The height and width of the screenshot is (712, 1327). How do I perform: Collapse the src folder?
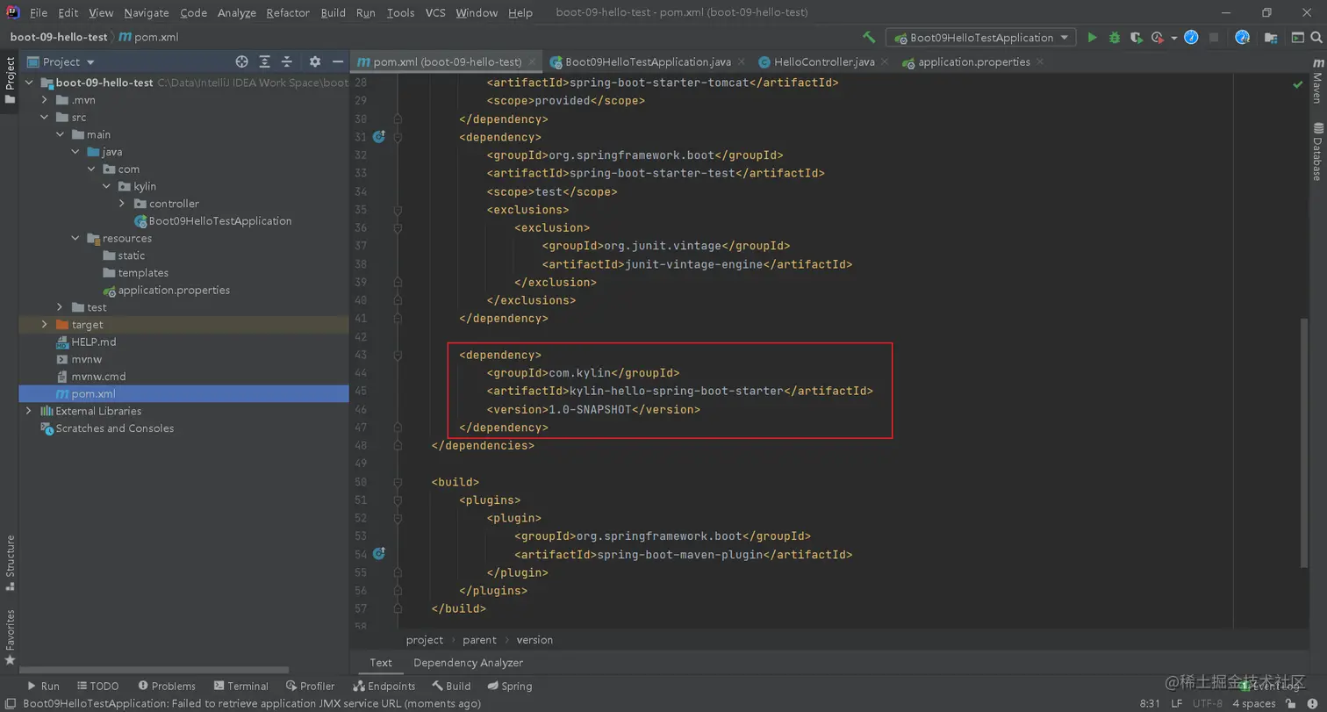45,118
